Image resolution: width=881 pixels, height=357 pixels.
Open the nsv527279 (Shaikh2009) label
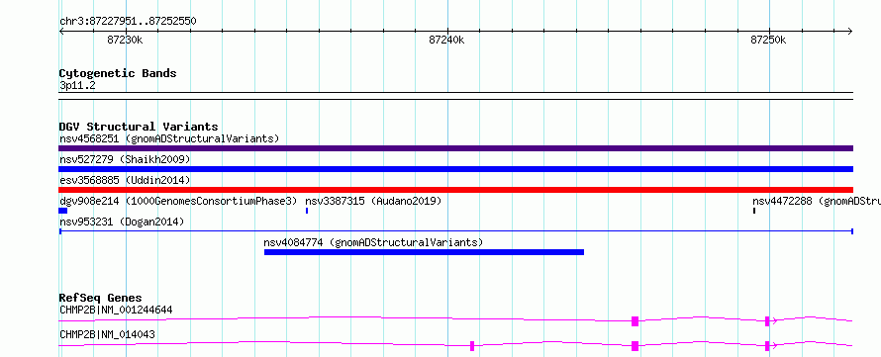tap(125, 159)
